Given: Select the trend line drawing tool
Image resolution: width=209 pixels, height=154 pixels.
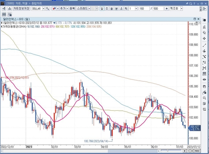Looking at the screenshot, I should point(204,45).
